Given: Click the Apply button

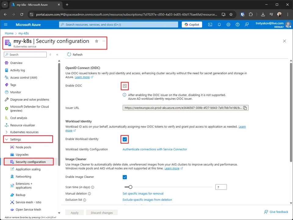Looking at the screenshot, I should pyautogui.click(x=74, y=213).
